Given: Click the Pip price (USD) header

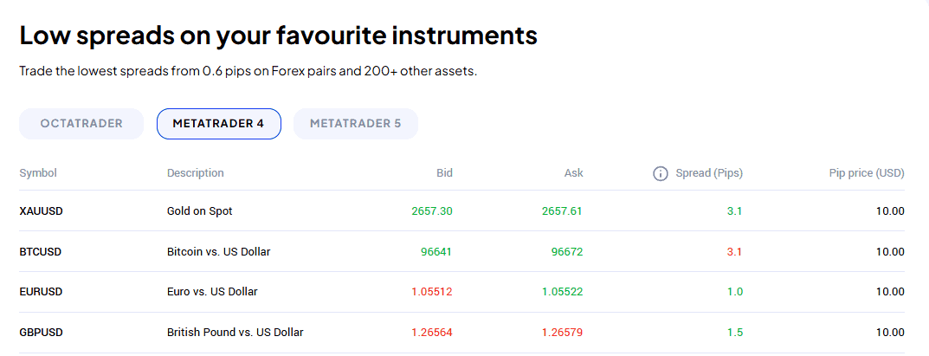Looking at the screenshot, I should (x=866, y=173).
